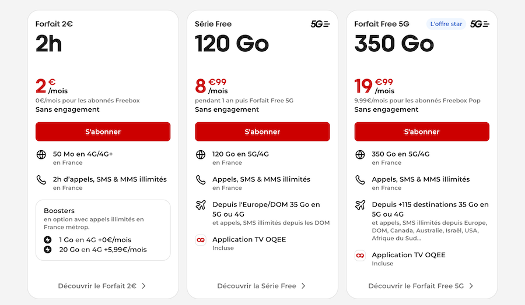Viewport: 525px width, 305px height.
Task: Click the 5G logo on Série Free card
Action: pyautogui.click(x=320, y=24)
